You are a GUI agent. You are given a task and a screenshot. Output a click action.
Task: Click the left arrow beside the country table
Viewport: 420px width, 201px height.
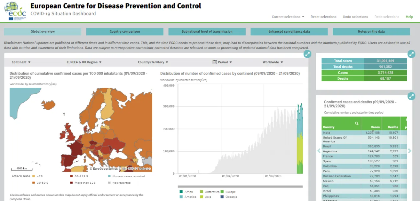click(x=319, y=151)
